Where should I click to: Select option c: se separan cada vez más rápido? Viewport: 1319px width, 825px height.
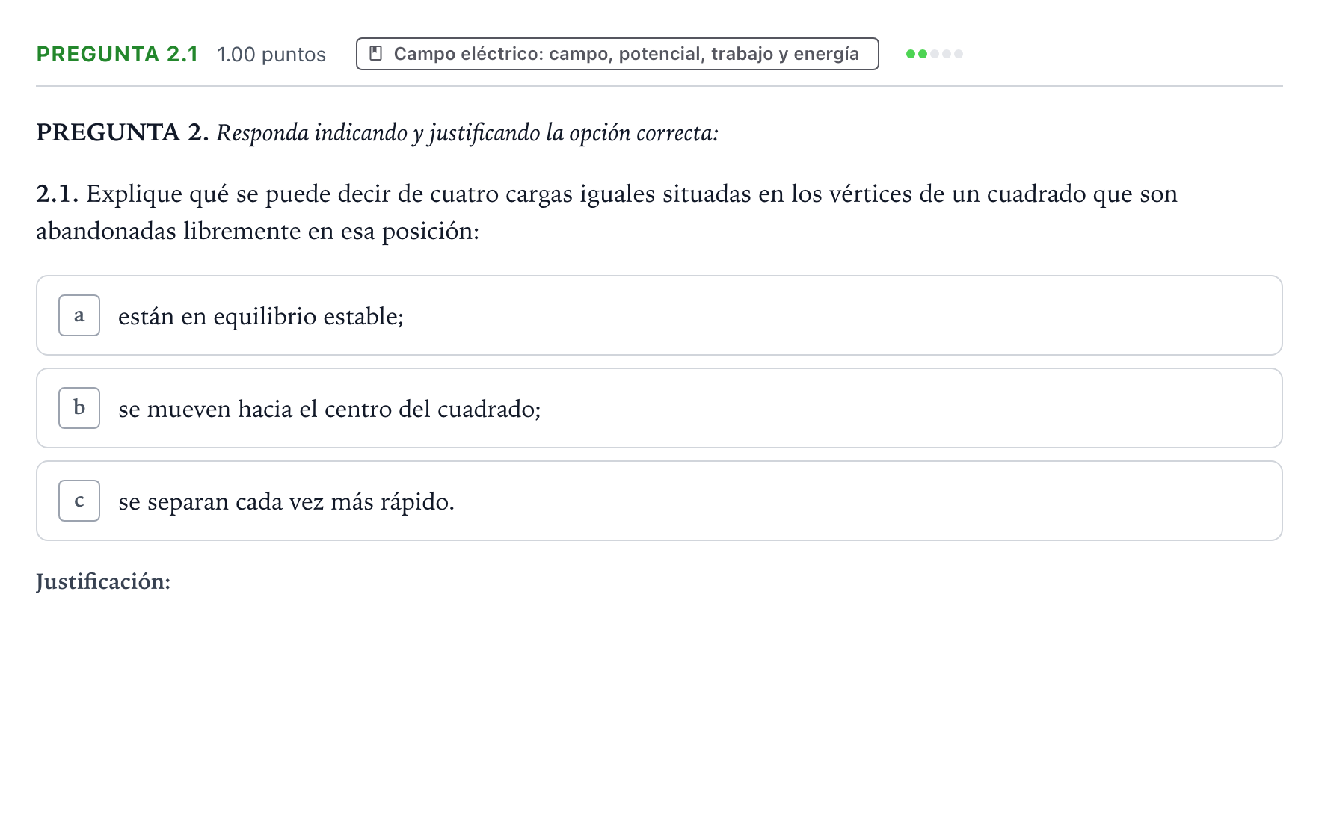click(659, 501)
